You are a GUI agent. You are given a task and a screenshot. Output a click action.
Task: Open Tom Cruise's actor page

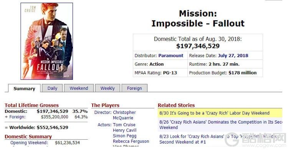[124, 125]
